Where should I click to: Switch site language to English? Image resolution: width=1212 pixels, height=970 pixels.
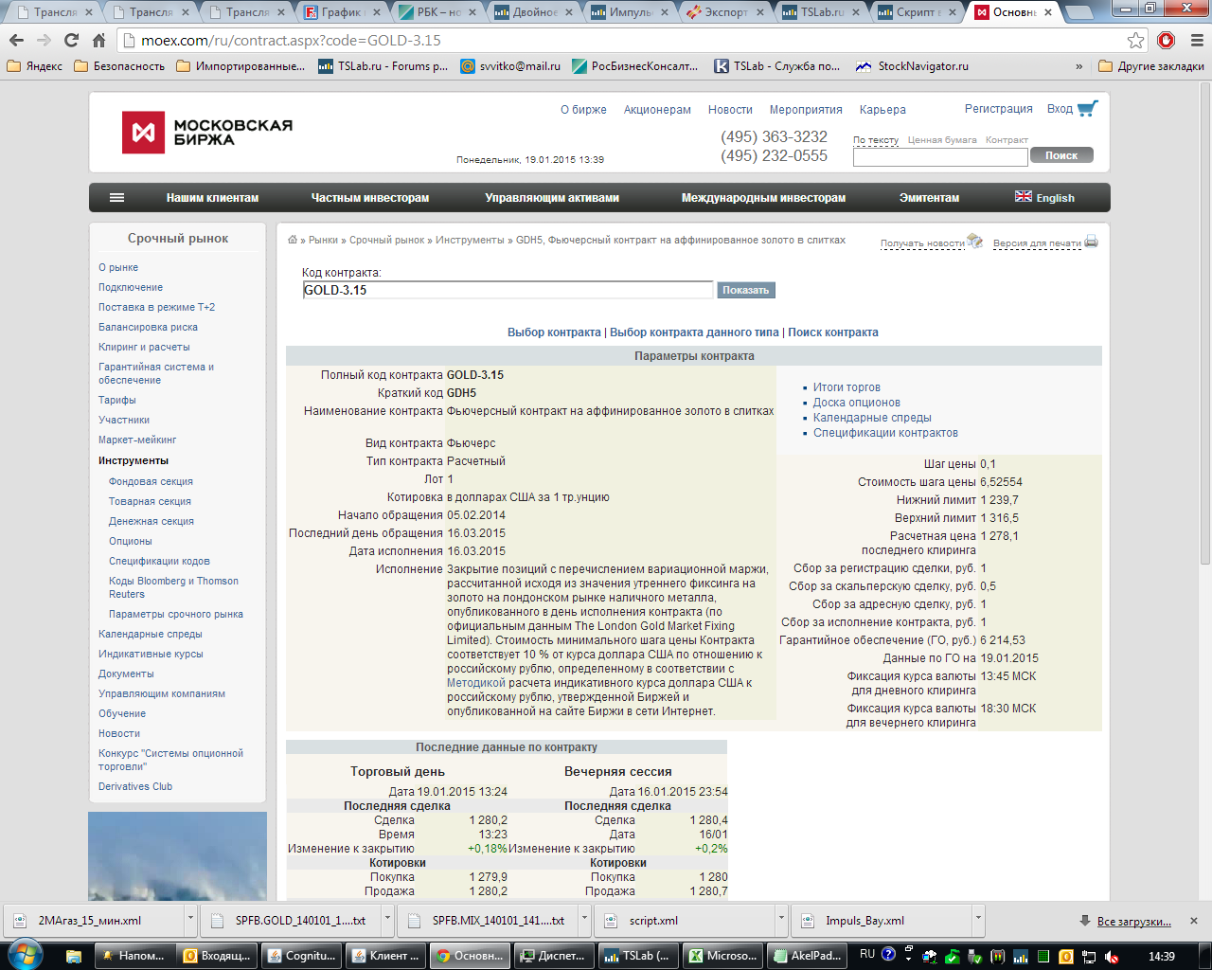[1044, 198]
